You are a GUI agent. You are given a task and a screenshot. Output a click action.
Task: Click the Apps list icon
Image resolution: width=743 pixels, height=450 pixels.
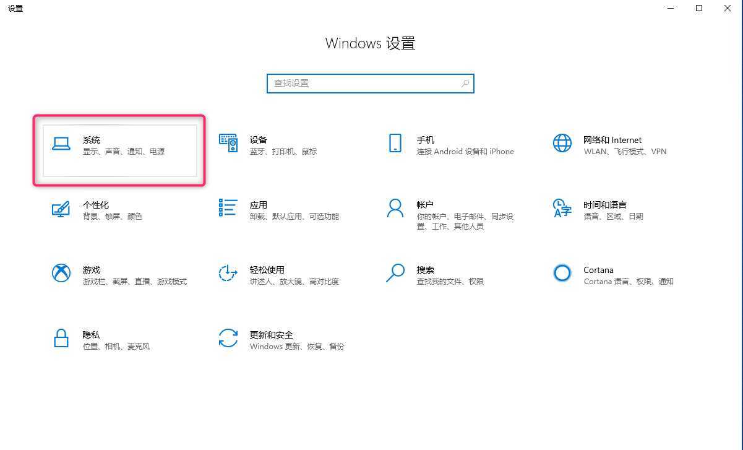coord(228,208)
